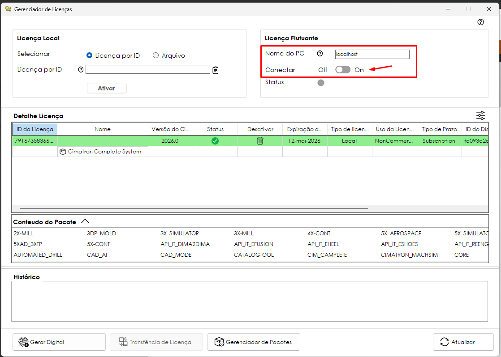Click the horizontal scrollbar in license table
The width and height of the screenshot is (501, 357).
point(194,208)
